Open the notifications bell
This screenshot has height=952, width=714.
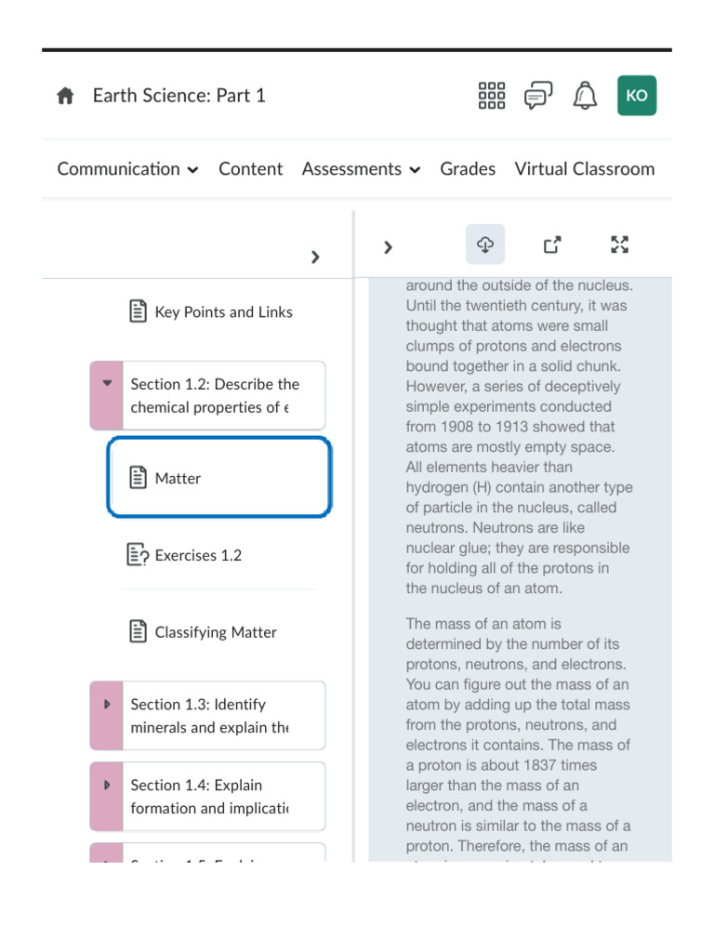[x=585, y=95]
